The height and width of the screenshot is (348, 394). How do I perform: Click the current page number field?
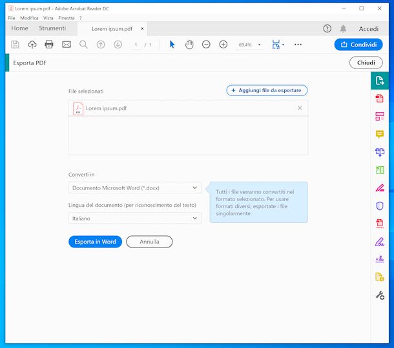point(136,44)
